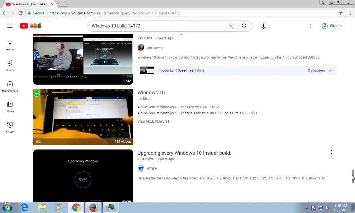Click the 11:32 speed test video thumbnail

tap(83, 59)
